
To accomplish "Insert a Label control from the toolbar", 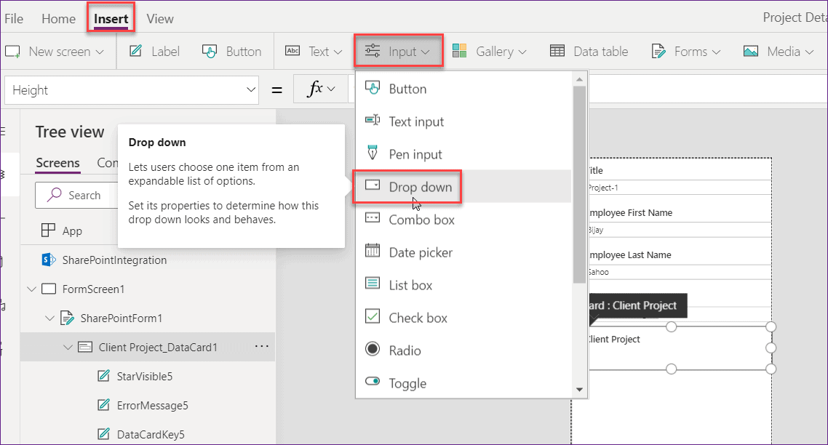I will pos(164,51).
